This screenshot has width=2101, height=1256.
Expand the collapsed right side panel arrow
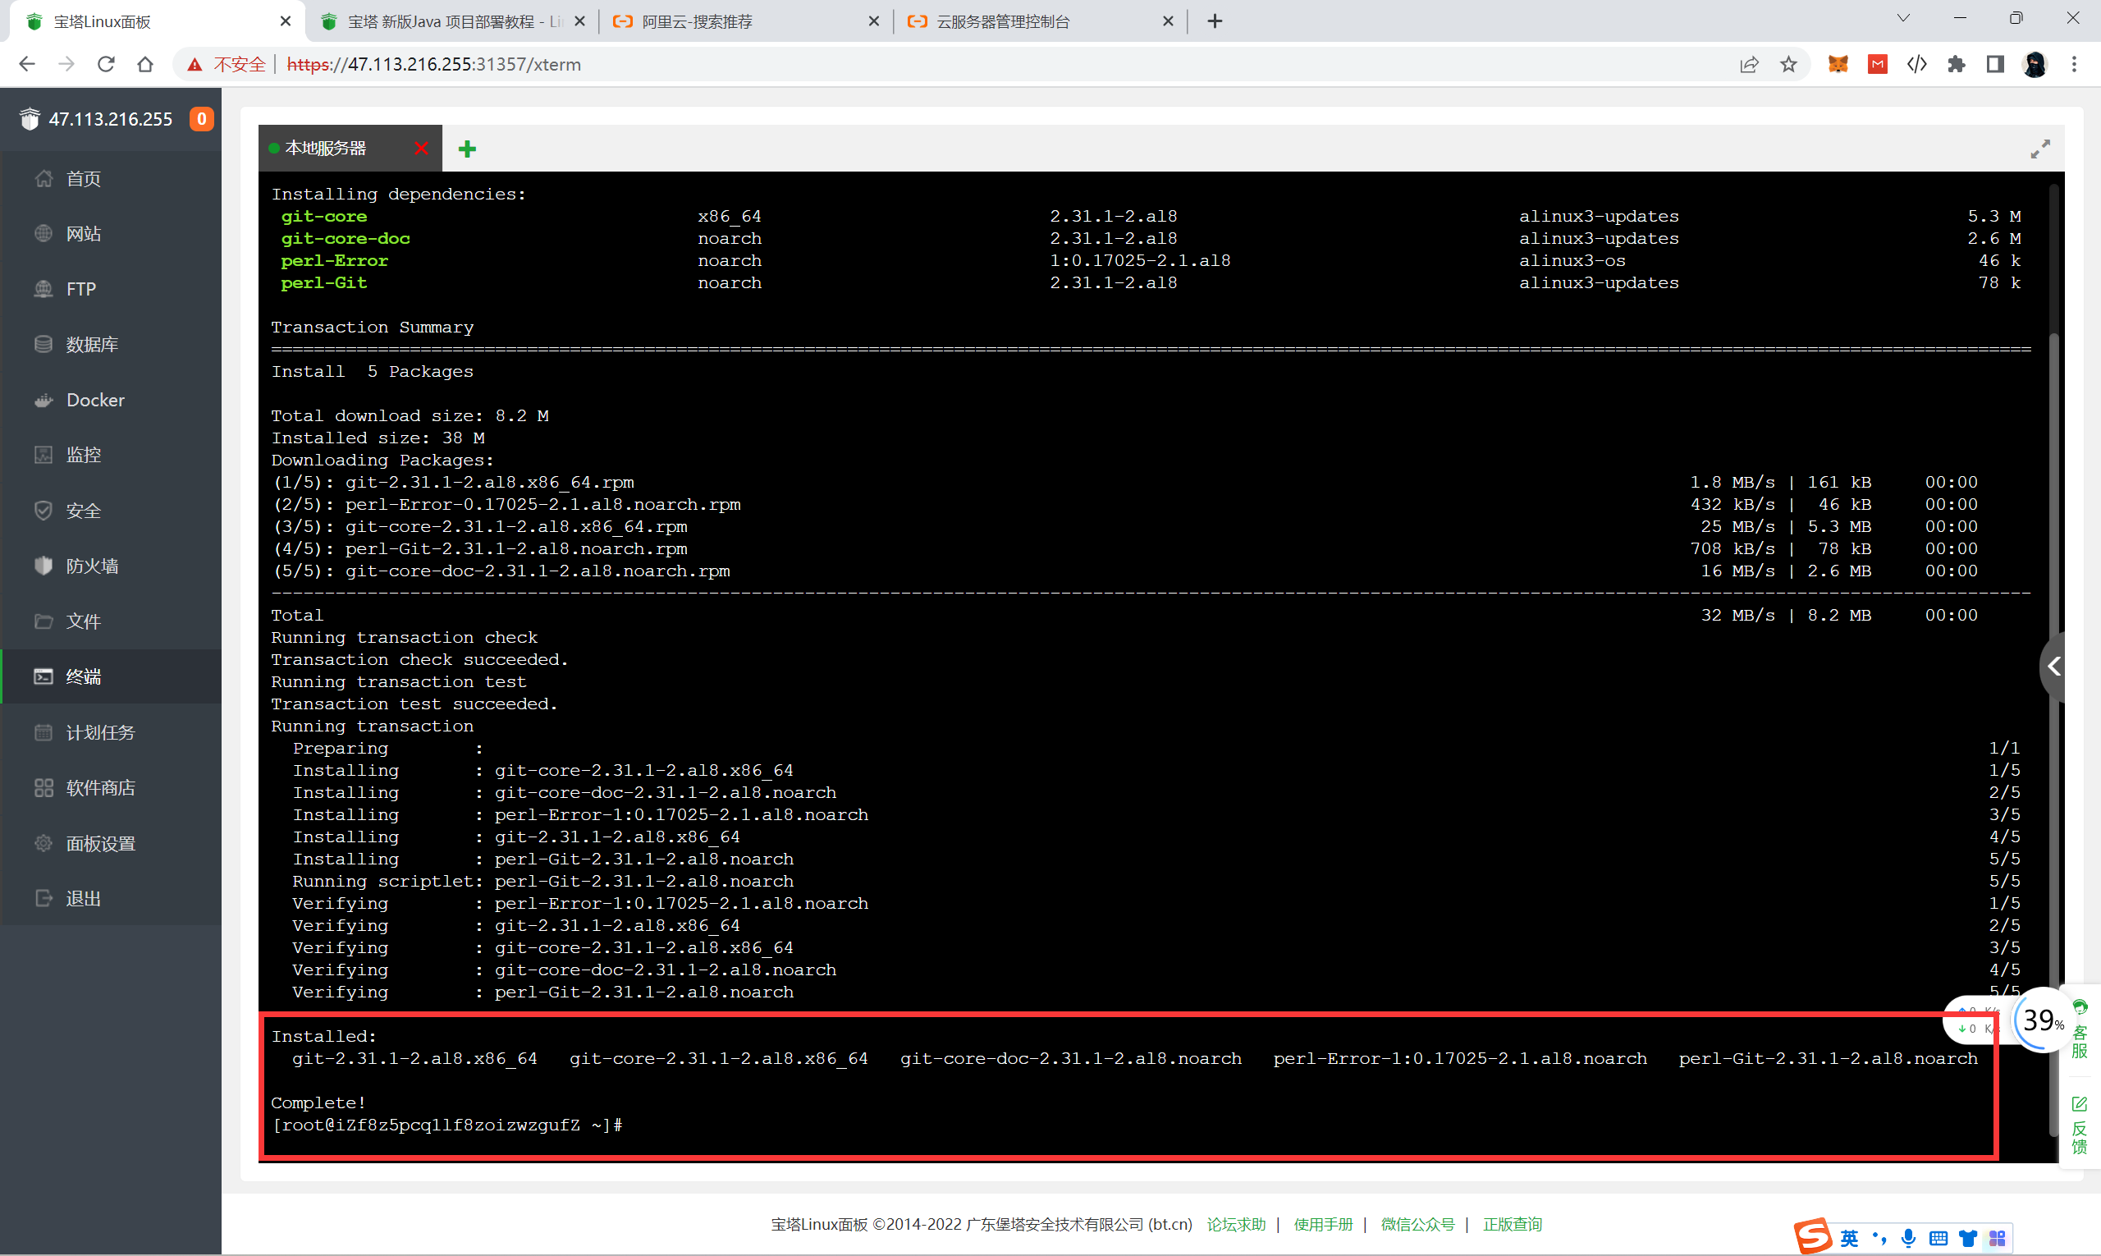click(2054, 667)
